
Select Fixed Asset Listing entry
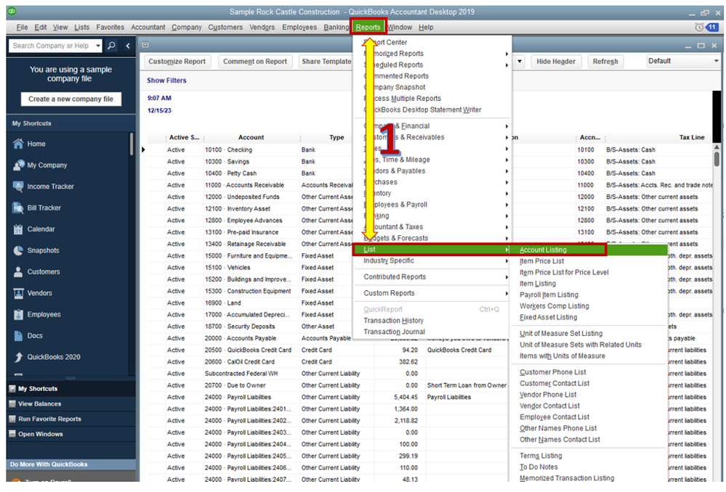coord(548,317)
